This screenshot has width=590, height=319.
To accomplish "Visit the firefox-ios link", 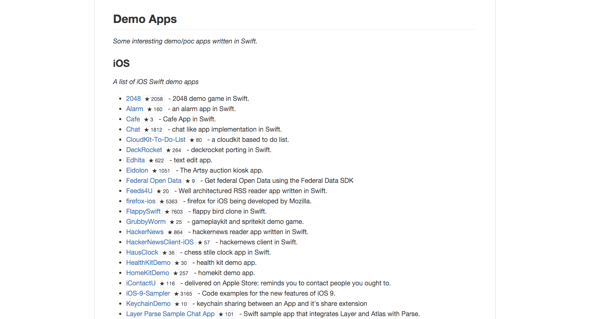I will [x=141, y=201].
